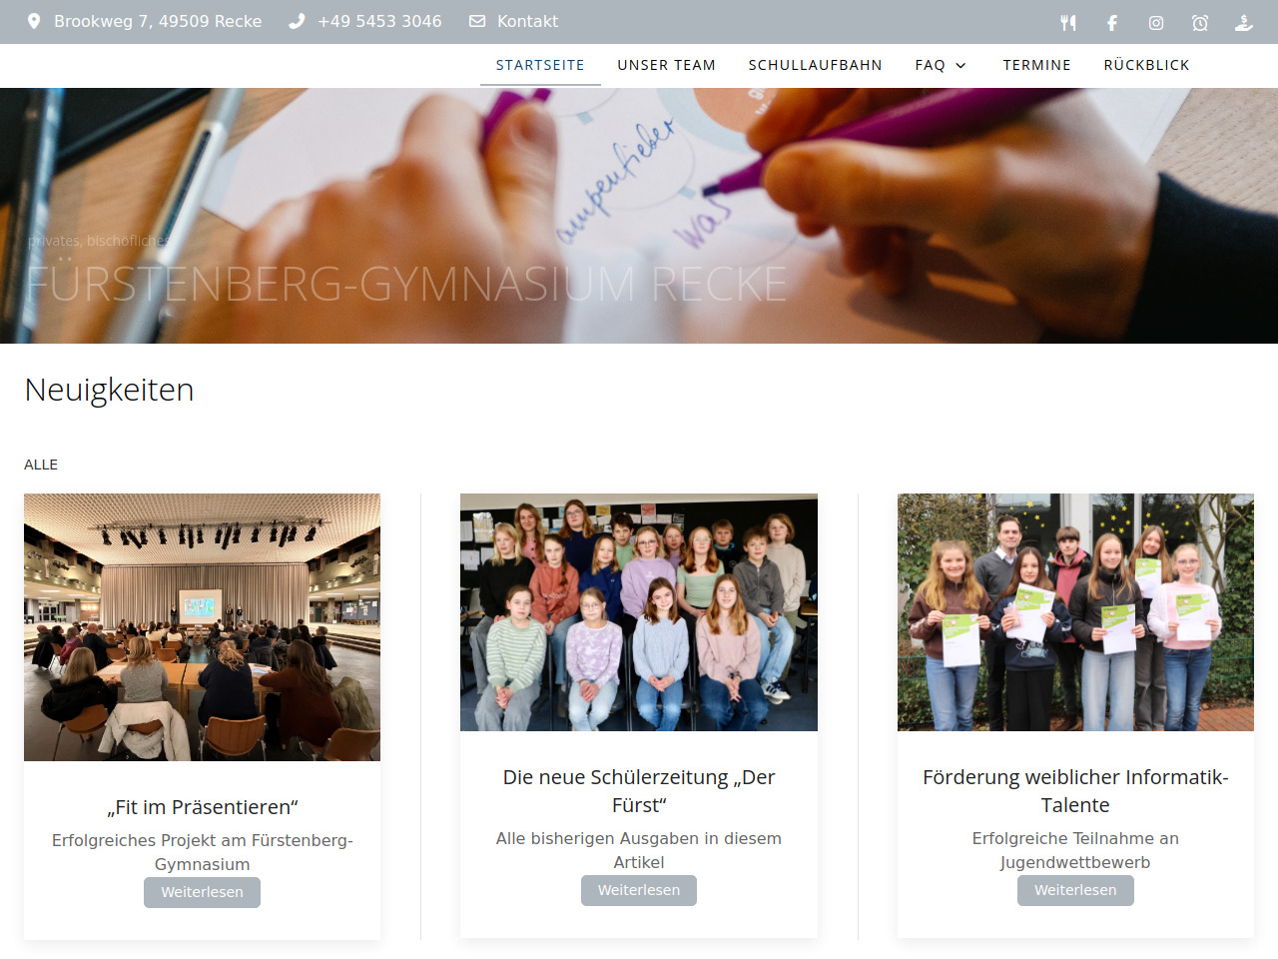Click the alarm clock icon in top bar
Viewport: 1278px width, 959px height.
pos(1200,23)
